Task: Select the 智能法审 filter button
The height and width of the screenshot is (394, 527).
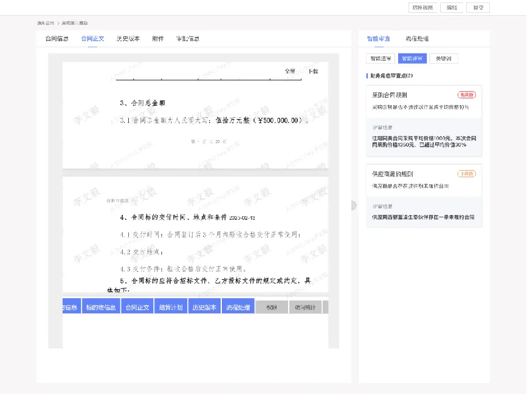Action: click(381, 58)
